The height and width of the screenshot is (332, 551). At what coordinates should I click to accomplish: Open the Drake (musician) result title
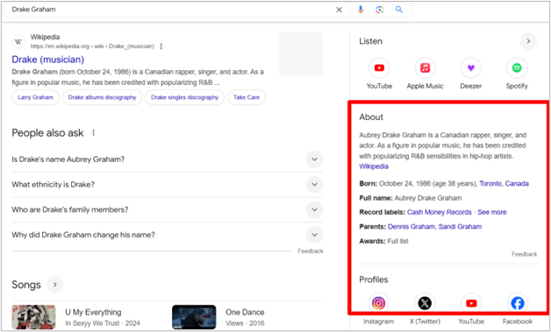pos(47,60)
